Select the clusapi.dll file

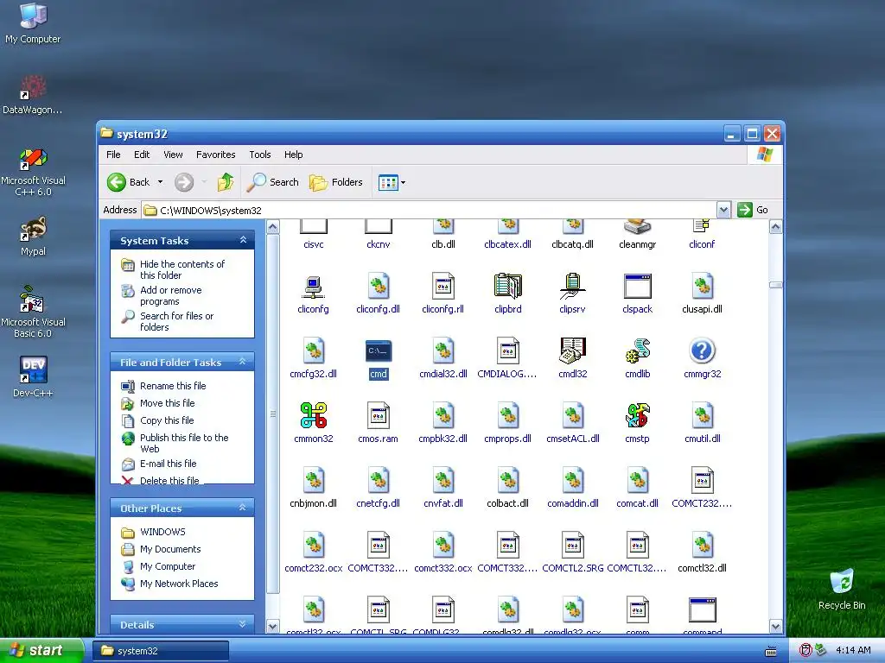click(x=702, y=294)
